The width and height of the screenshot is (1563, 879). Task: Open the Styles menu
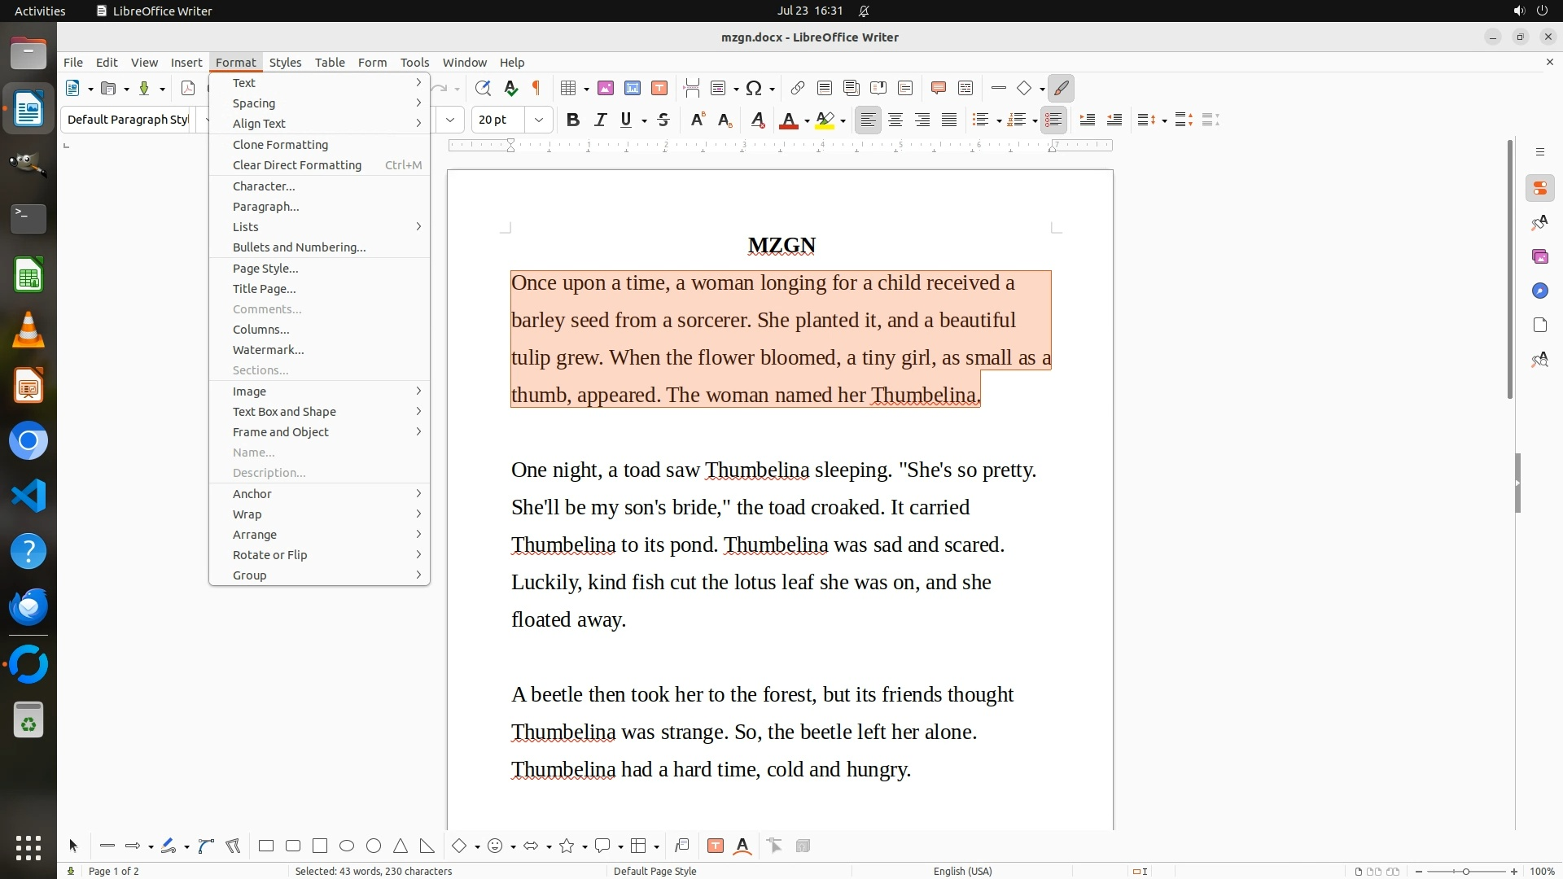[285, 62]
